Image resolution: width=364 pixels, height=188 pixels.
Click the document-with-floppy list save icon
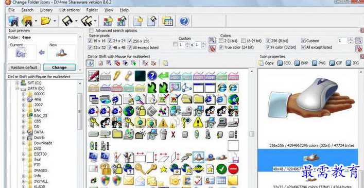(x=152, y=21)
